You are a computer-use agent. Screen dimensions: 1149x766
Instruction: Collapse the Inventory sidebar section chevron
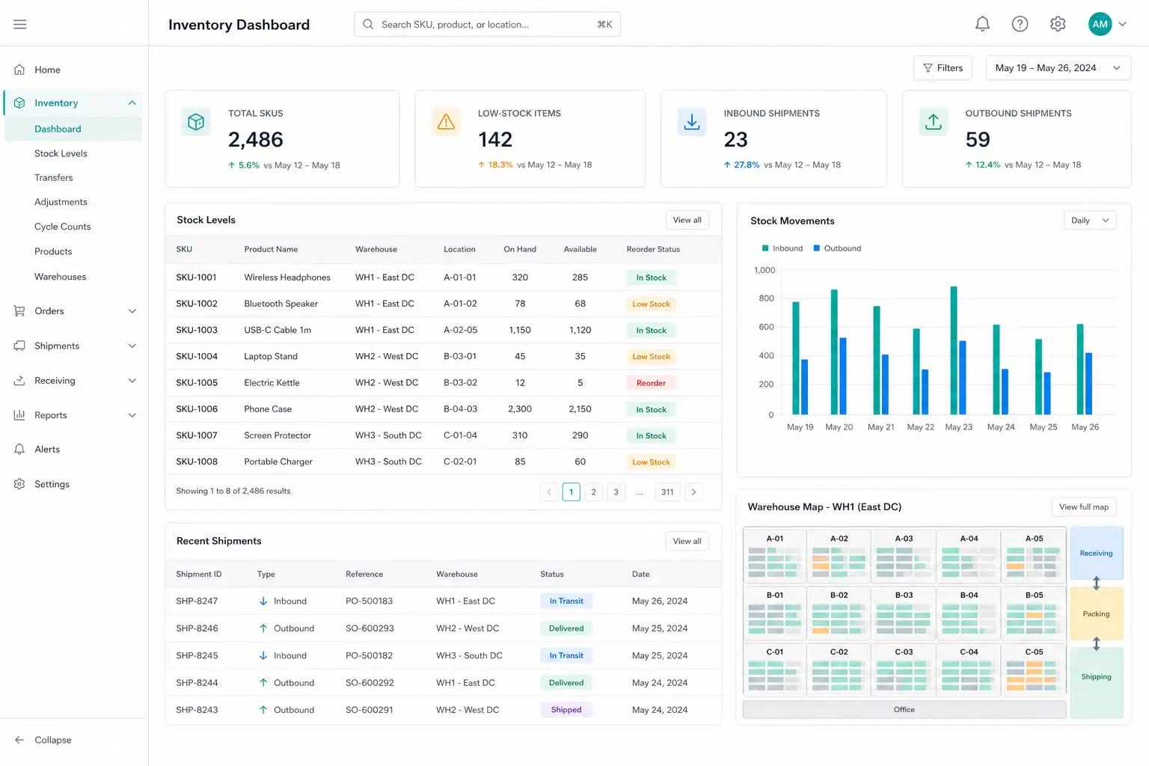pyautogui.click(x=132, y=103)
